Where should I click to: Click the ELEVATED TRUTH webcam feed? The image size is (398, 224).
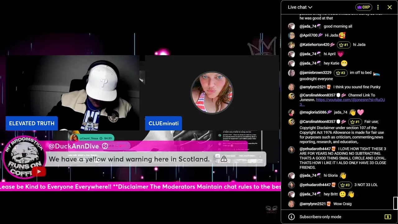[72, 93]
